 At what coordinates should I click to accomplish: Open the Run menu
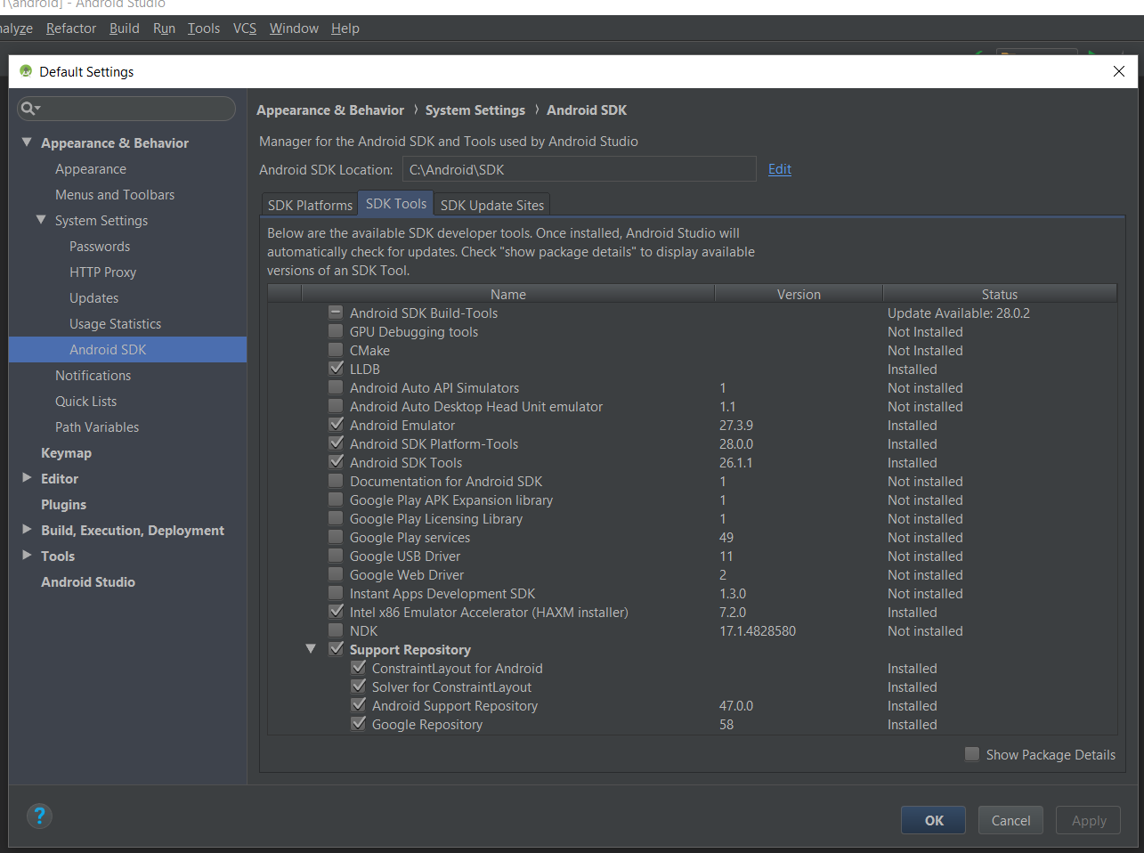pyautogui.click(x=164, y=28)
